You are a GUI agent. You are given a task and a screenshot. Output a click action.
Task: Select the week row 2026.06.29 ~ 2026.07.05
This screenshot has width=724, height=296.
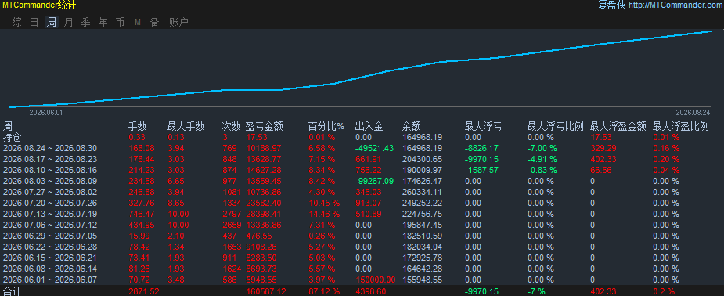362,236
